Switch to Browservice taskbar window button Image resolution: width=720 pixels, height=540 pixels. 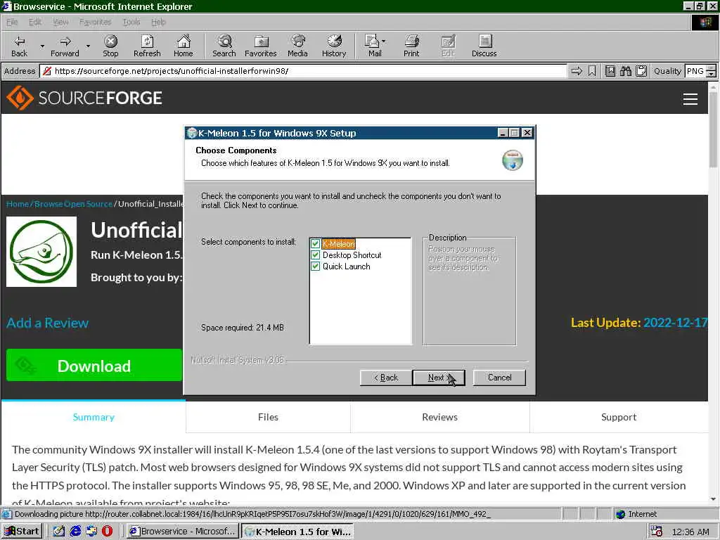[183, 532]
